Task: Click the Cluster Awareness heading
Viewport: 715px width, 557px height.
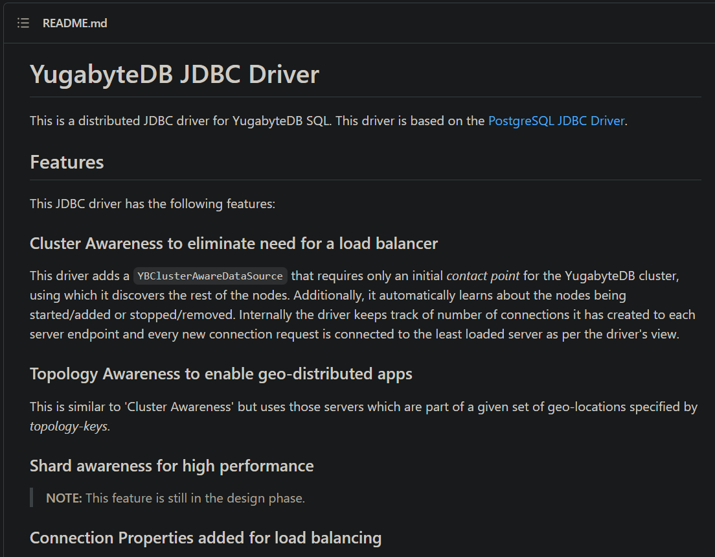Action: click(234, 243)
